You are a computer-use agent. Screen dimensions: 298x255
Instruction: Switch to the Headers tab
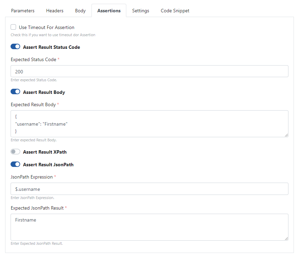[55, 11]
